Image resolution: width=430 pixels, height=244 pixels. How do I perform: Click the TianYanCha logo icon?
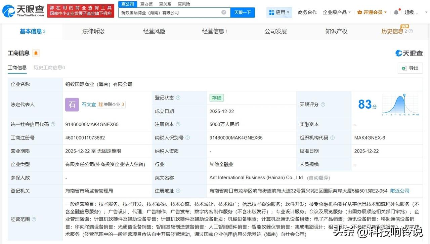(x=9, y=11)
